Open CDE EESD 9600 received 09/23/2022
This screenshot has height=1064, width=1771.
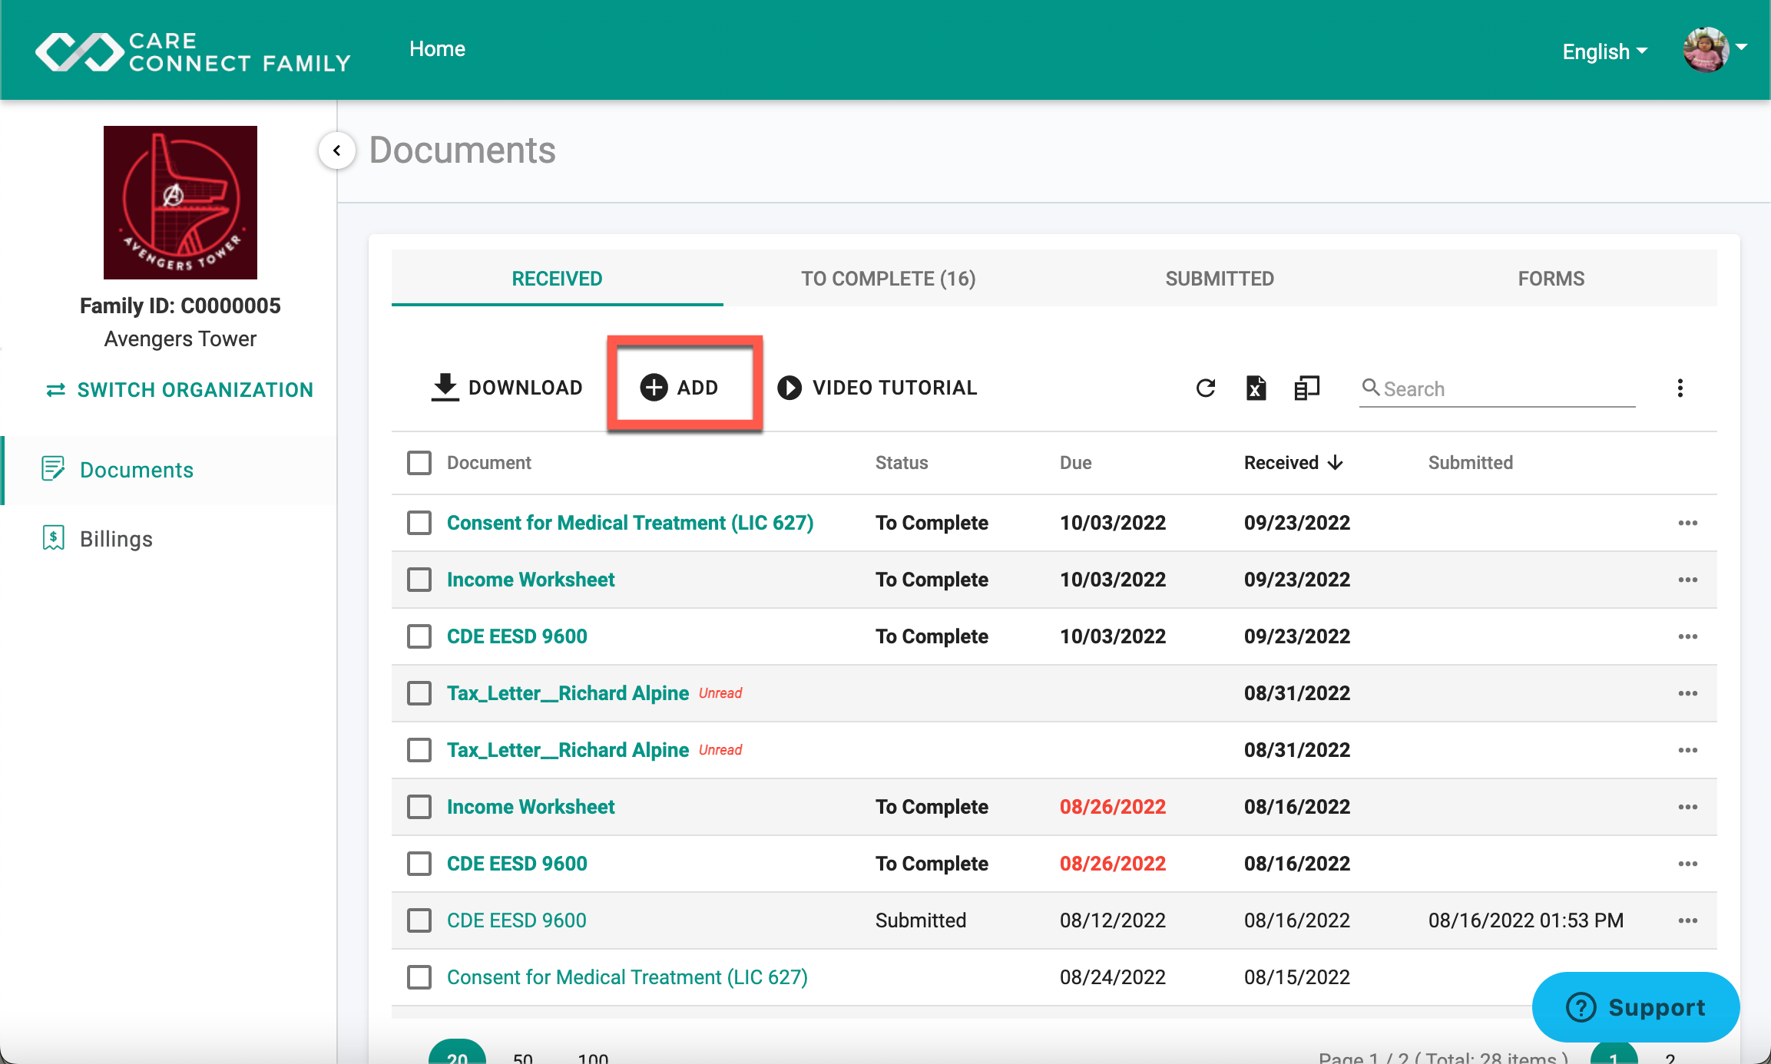pos(517,636)
